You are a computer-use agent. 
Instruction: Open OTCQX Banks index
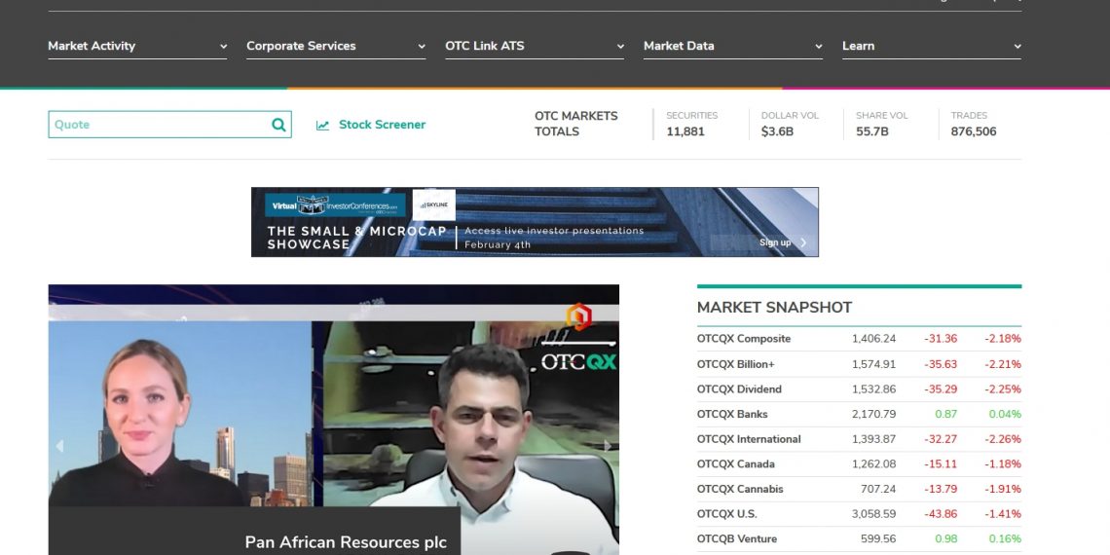tap(732, 414)
